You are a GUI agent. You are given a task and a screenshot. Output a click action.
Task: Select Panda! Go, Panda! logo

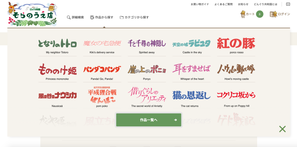(x=102, y=70)
